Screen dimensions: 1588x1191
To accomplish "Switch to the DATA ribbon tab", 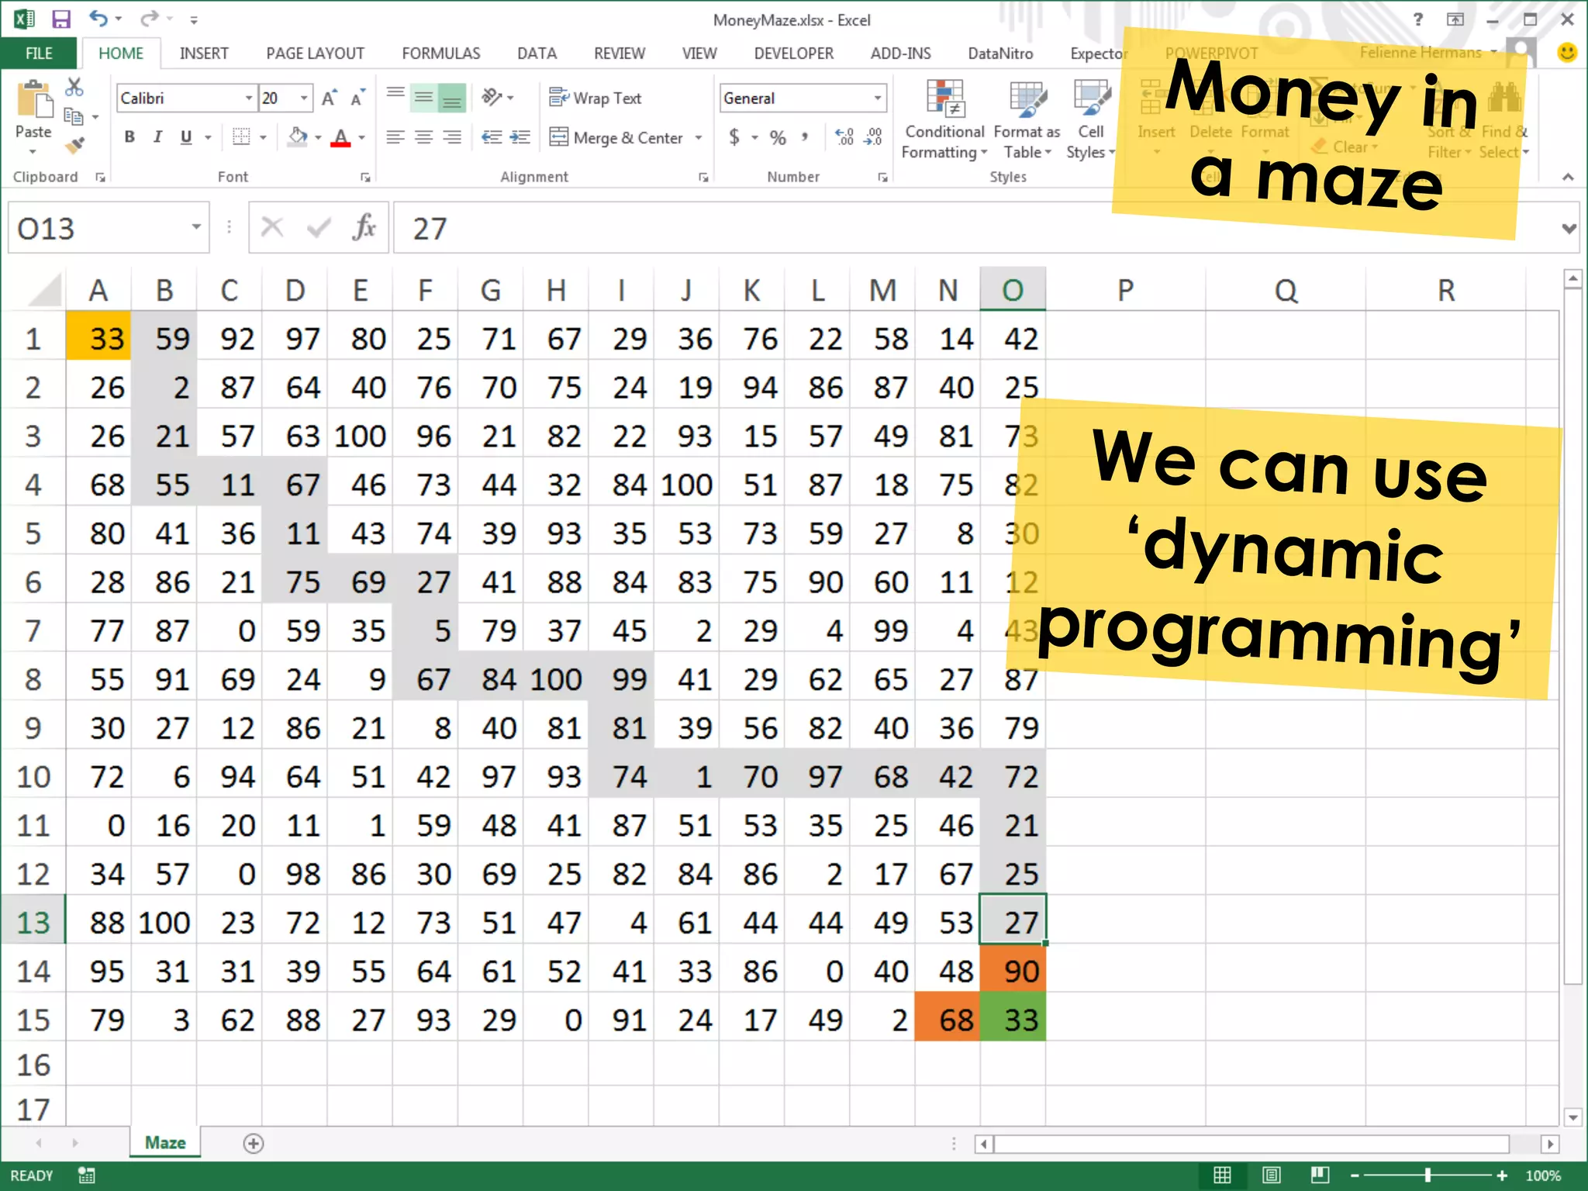I will [x=537, y=54].
